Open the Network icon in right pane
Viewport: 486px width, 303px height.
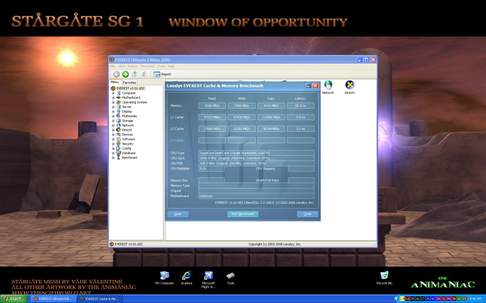[x=328, y=85]
